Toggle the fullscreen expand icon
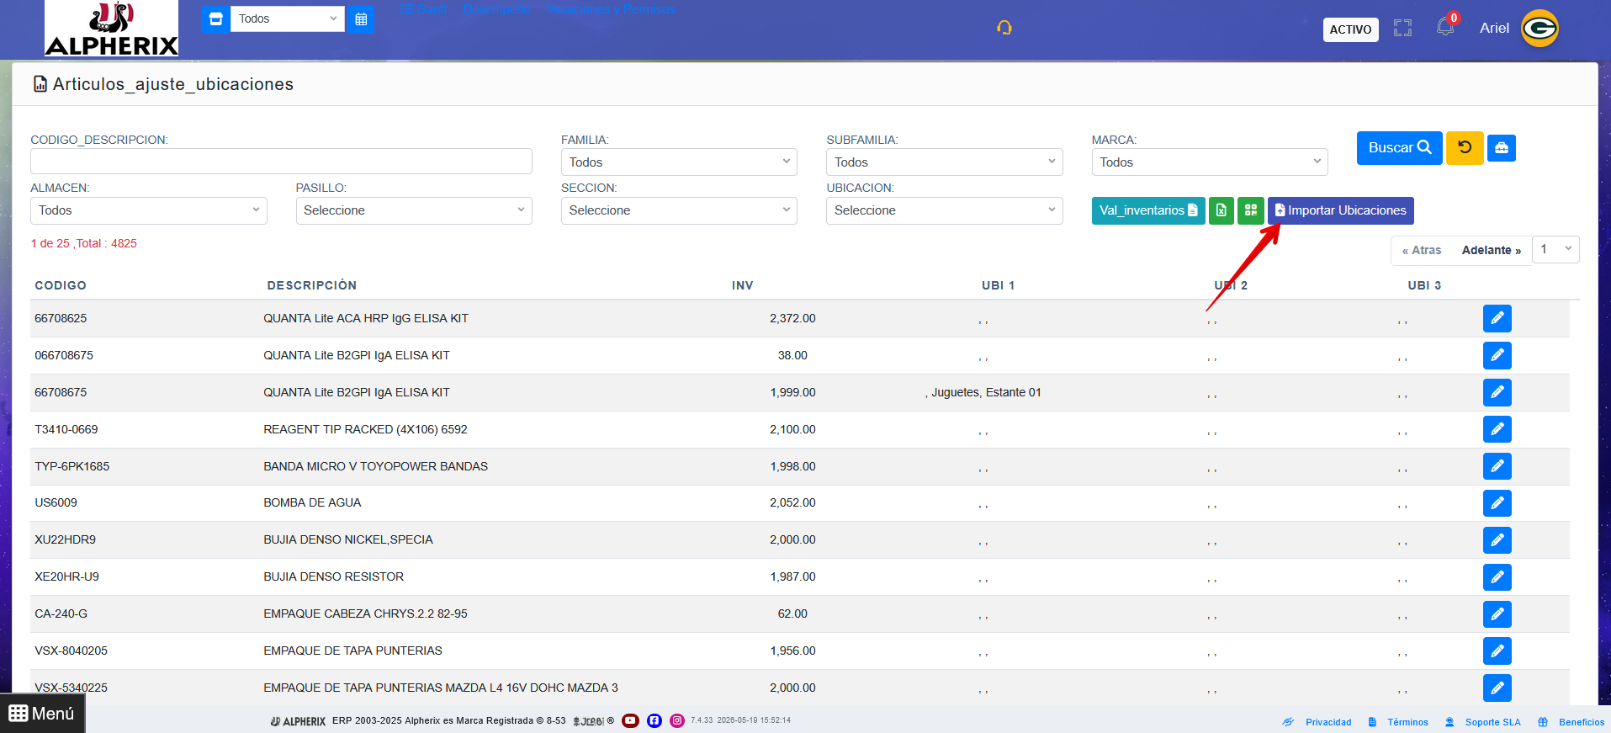This screenshot has height=733, width=1611. click(1402, 29)
